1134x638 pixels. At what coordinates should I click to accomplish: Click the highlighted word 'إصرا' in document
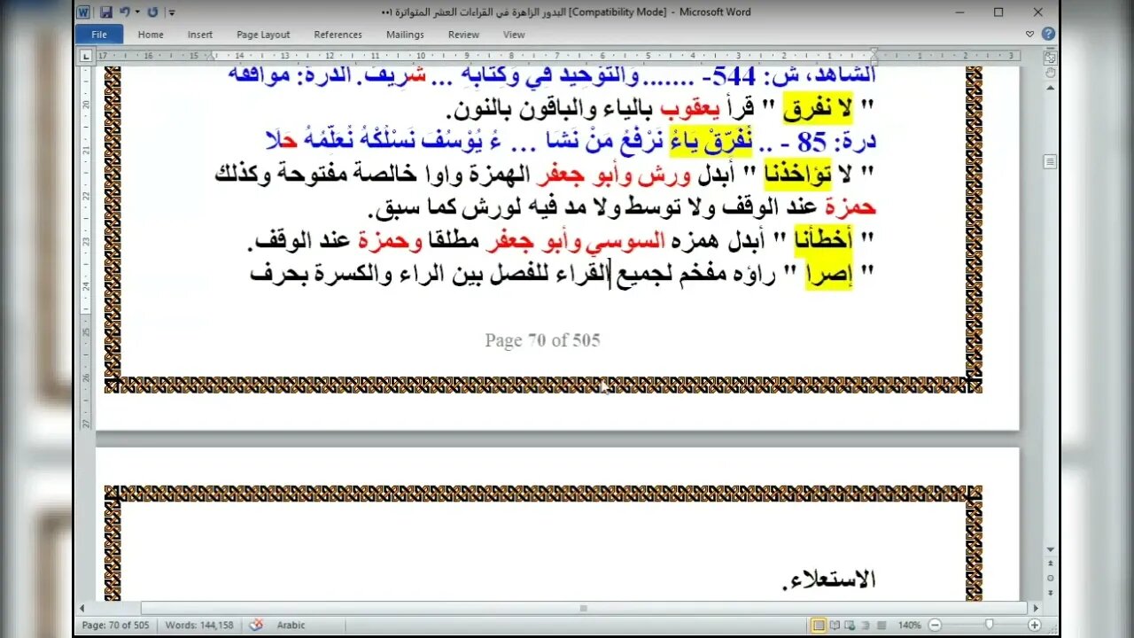(828, 276)
